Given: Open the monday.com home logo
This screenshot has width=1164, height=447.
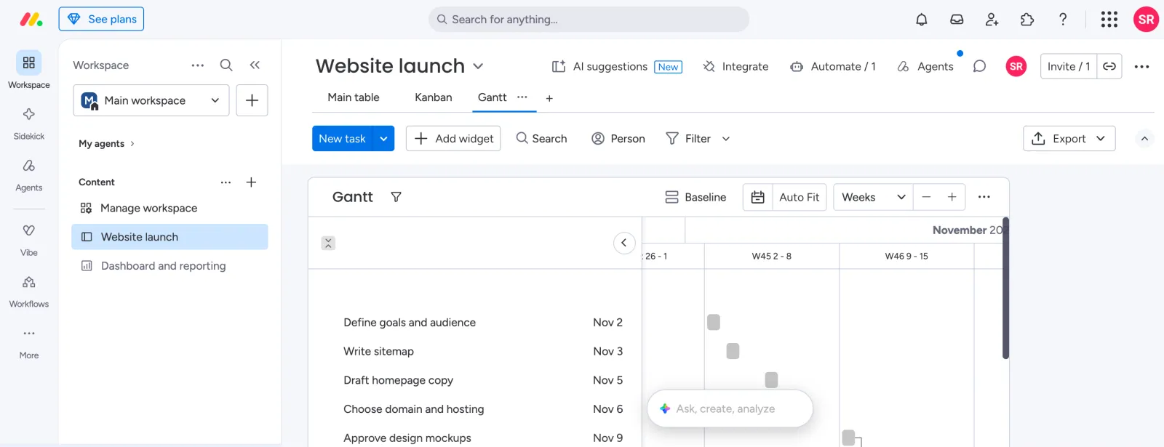Looking at the screenshot, I should point(31,20).
